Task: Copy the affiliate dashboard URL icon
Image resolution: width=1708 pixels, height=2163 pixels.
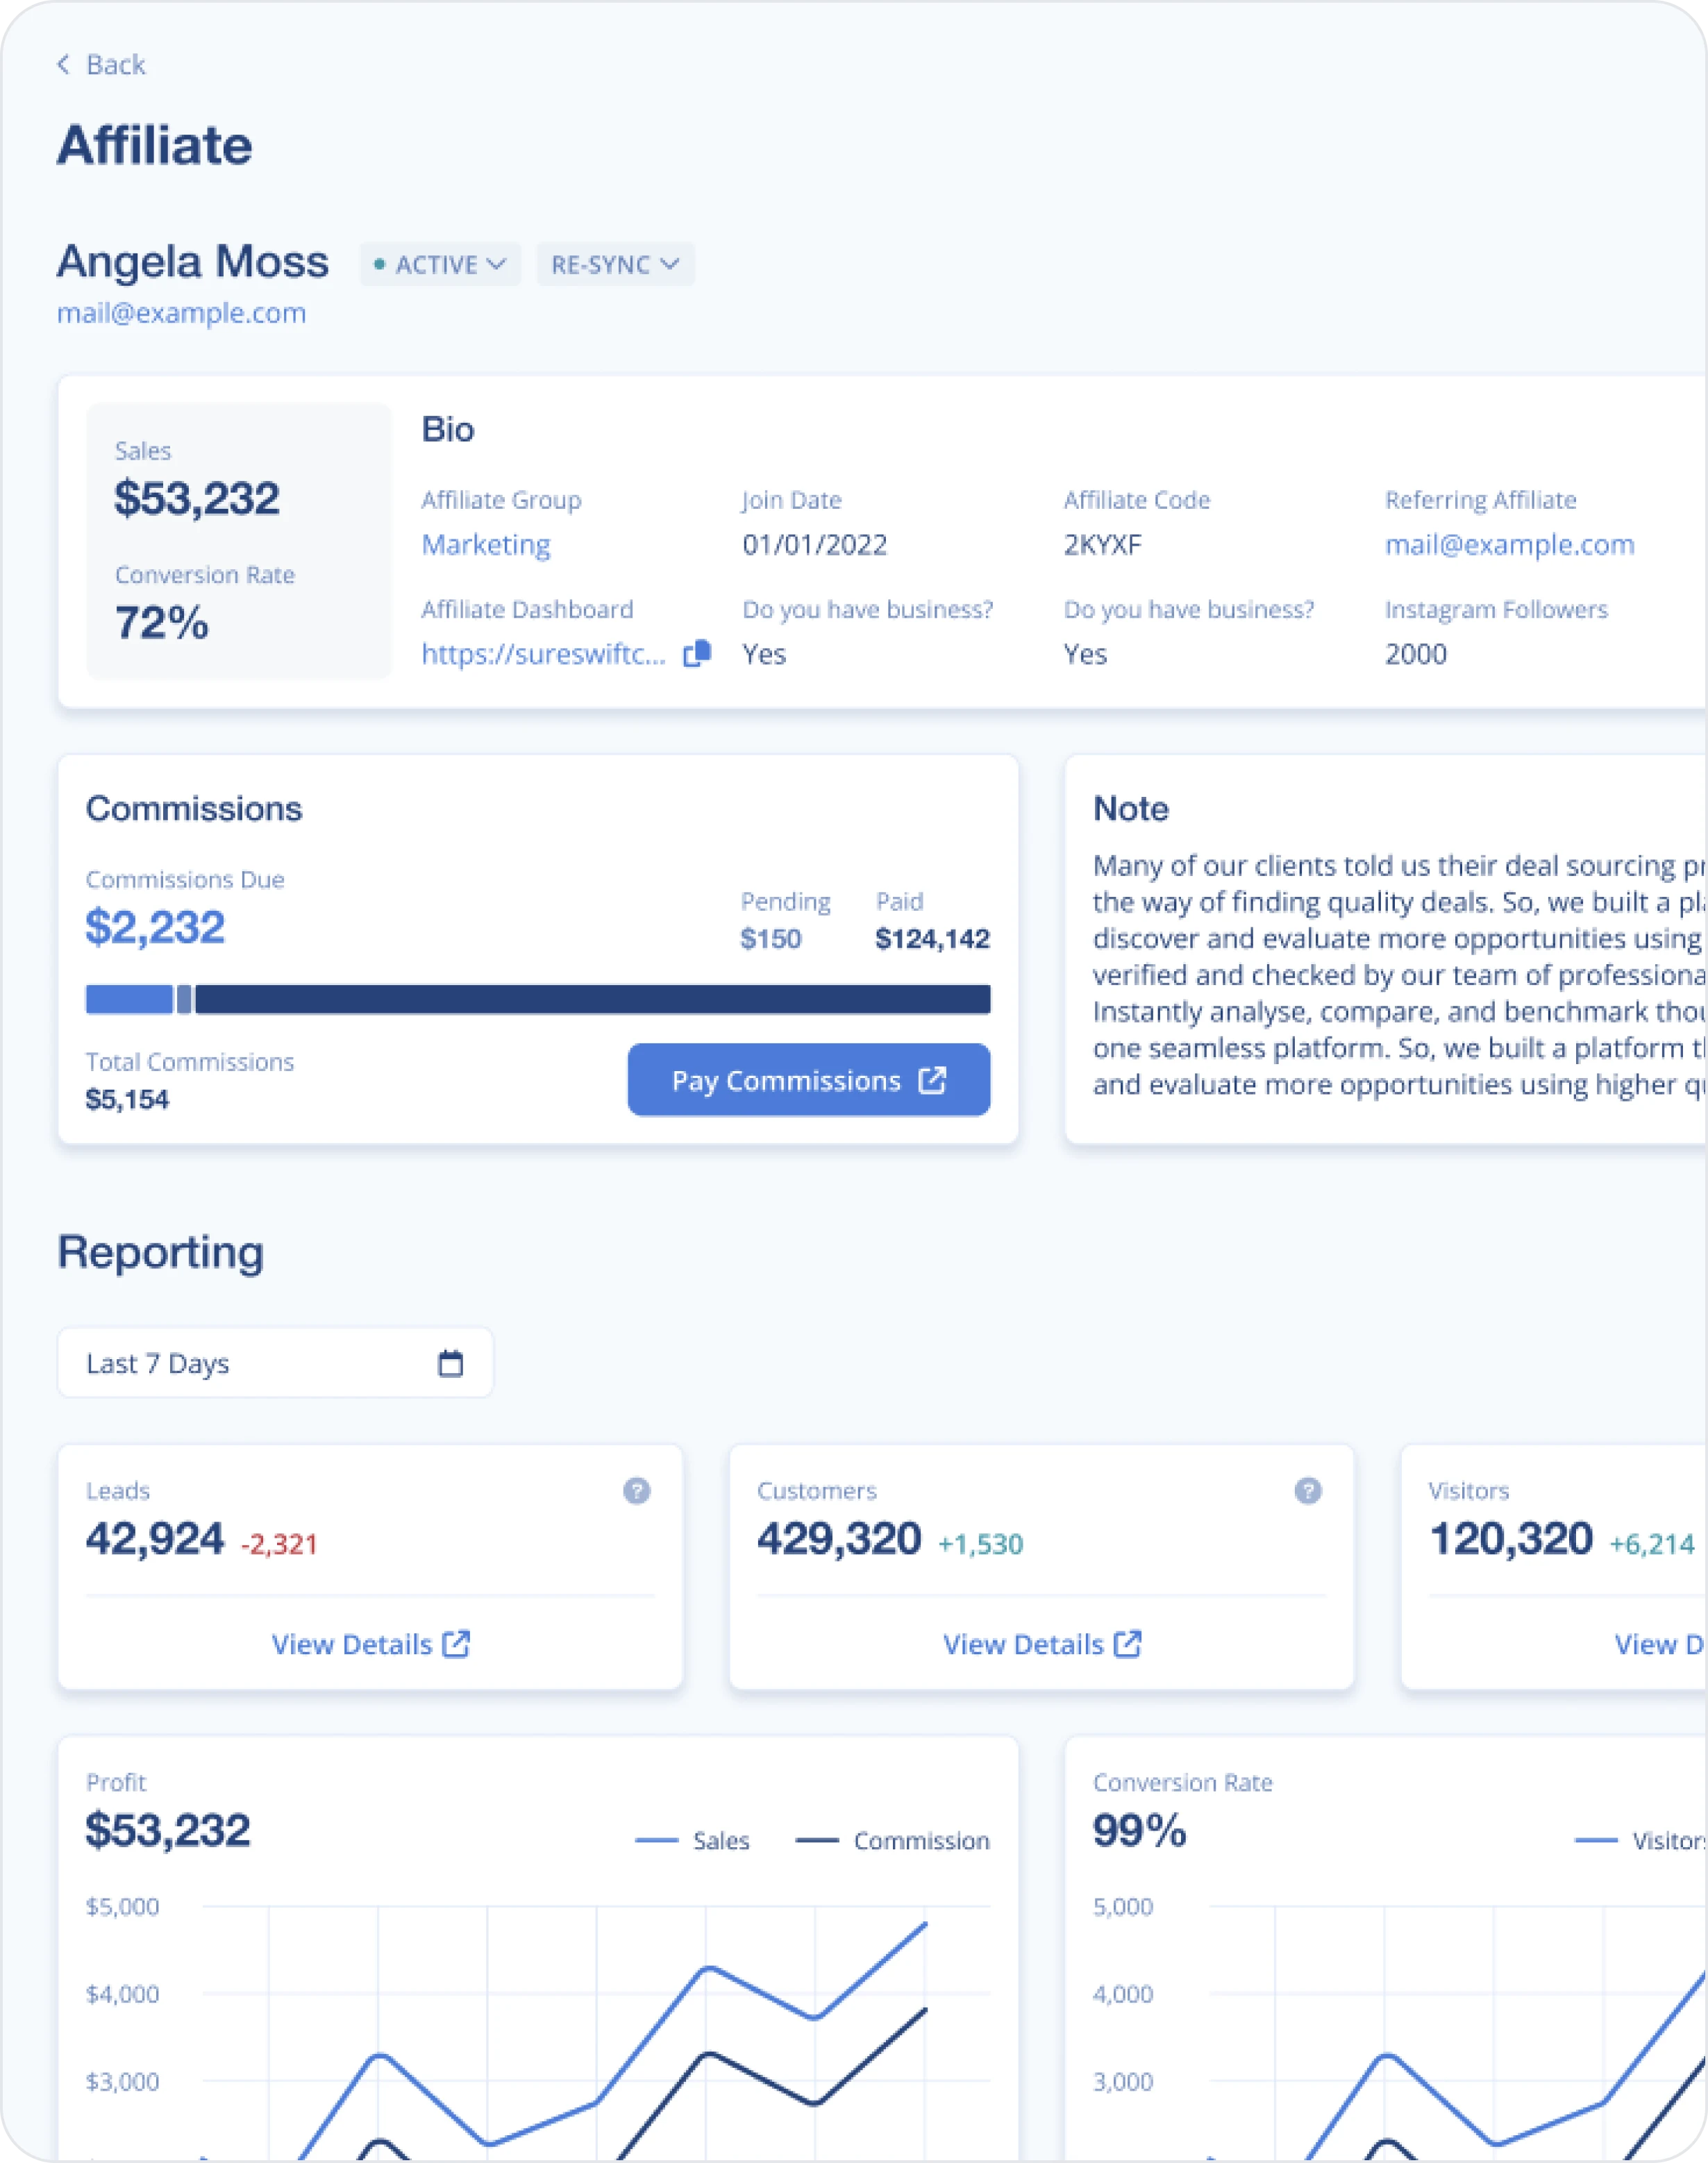Action: [697, 654]
